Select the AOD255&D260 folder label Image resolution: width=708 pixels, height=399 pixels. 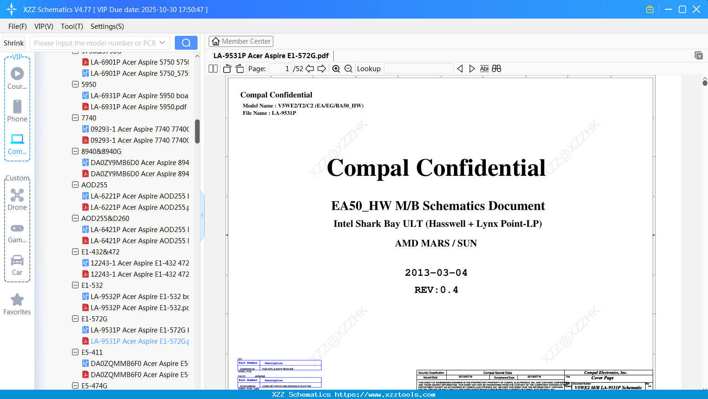point(105,218)
